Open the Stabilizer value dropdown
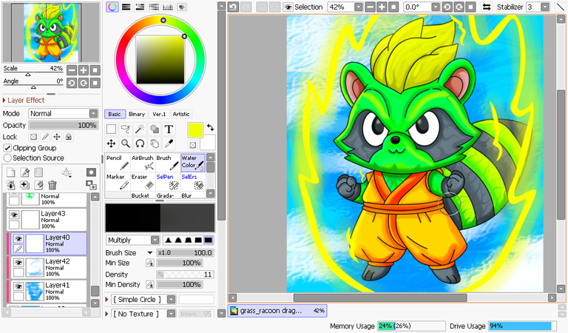 pyautogui.click(x=545, y=7)
